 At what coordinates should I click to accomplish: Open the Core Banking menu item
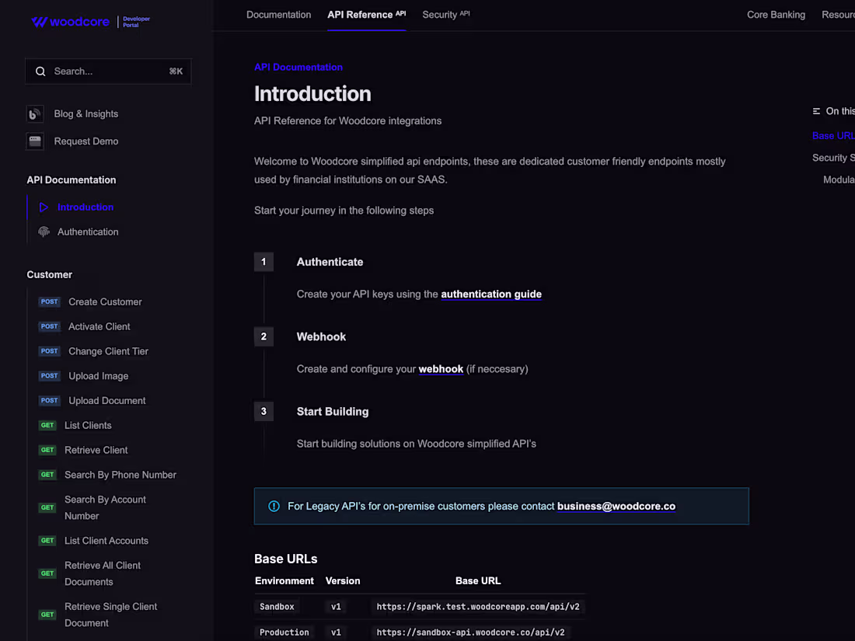click(776, 15)
